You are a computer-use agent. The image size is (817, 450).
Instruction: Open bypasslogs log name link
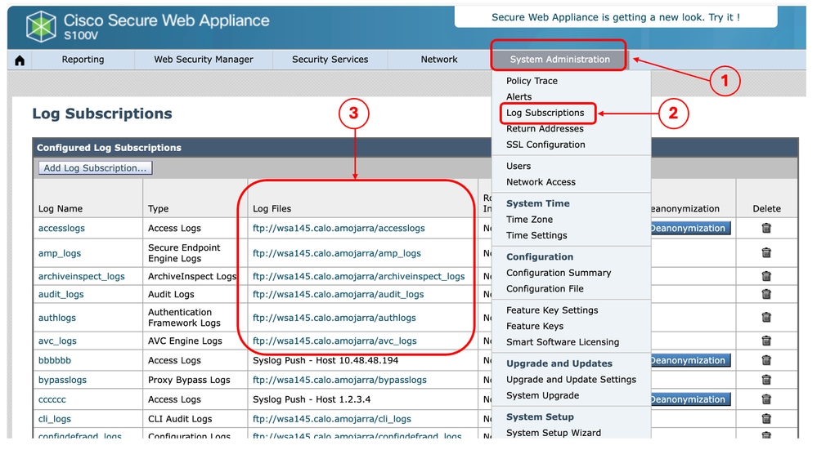62,380
